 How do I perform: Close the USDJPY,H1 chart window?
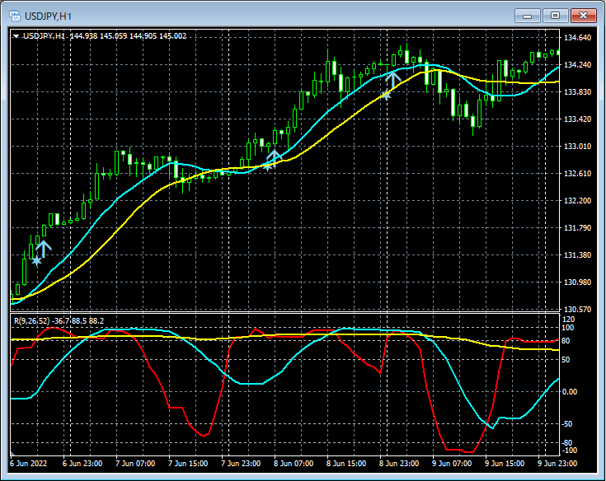pyautogui.click(x=583, y=16)
